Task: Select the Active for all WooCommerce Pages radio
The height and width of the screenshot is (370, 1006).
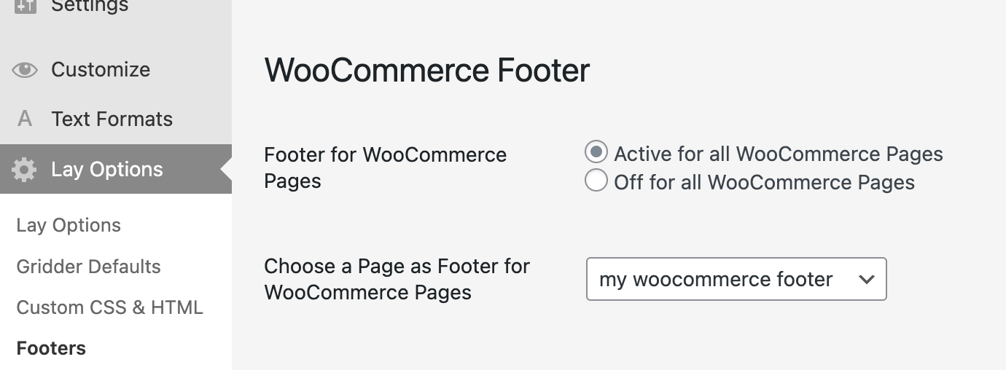Action: click(596, 153)
